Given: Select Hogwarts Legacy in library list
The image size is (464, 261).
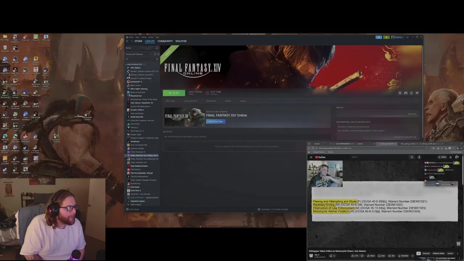Looking at the screenshot, I should [x=137, y=201].
